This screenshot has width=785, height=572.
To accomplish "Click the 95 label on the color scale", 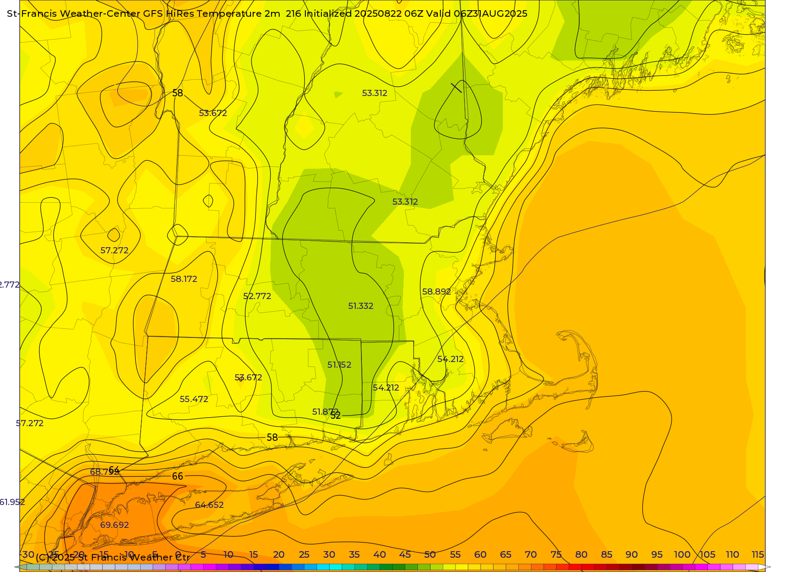I will [657, 554].
